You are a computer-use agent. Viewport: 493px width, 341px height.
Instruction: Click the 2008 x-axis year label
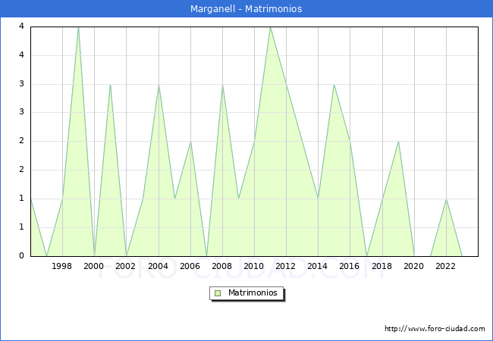[222, 266]
